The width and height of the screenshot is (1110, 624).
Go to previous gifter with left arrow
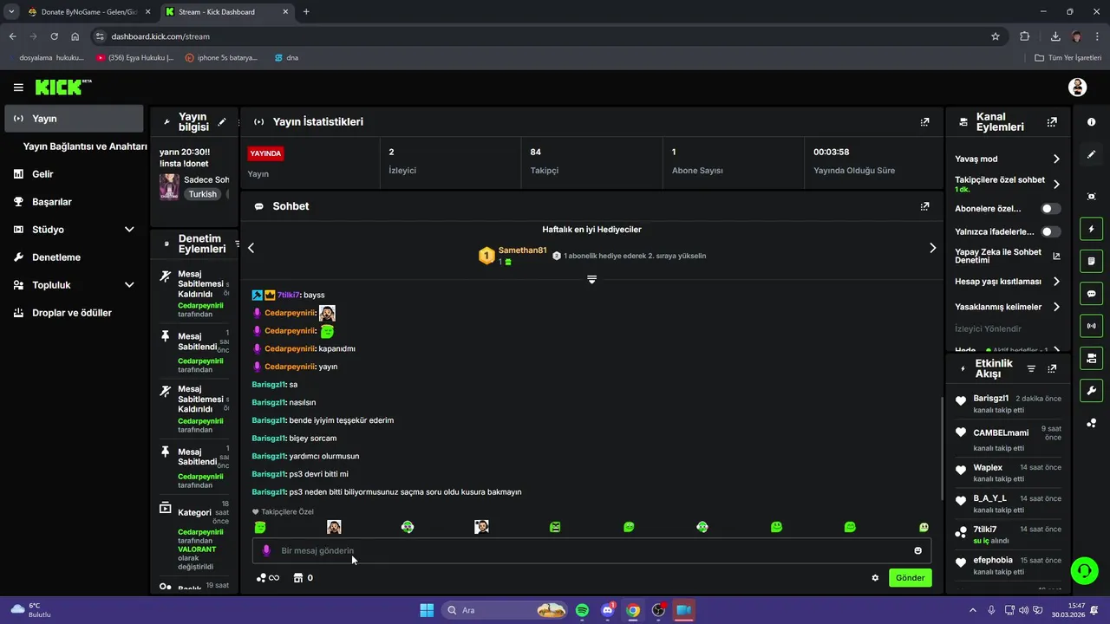[251, 248]
